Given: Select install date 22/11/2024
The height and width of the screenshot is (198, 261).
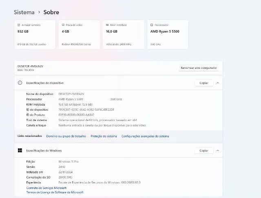Looking at the screenshot, I should (65, 172).
